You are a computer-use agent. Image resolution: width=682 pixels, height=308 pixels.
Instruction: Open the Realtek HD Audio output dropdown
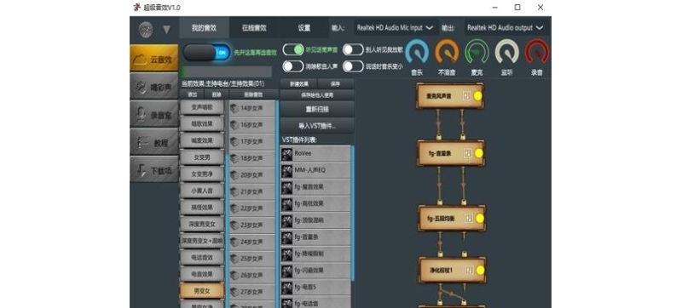[505, 28]
